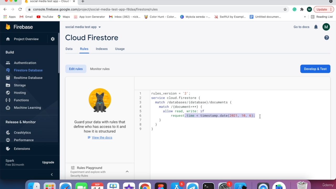Open Storage from the sidebar
Screen dimensions: 336x189
coord(20,85)
